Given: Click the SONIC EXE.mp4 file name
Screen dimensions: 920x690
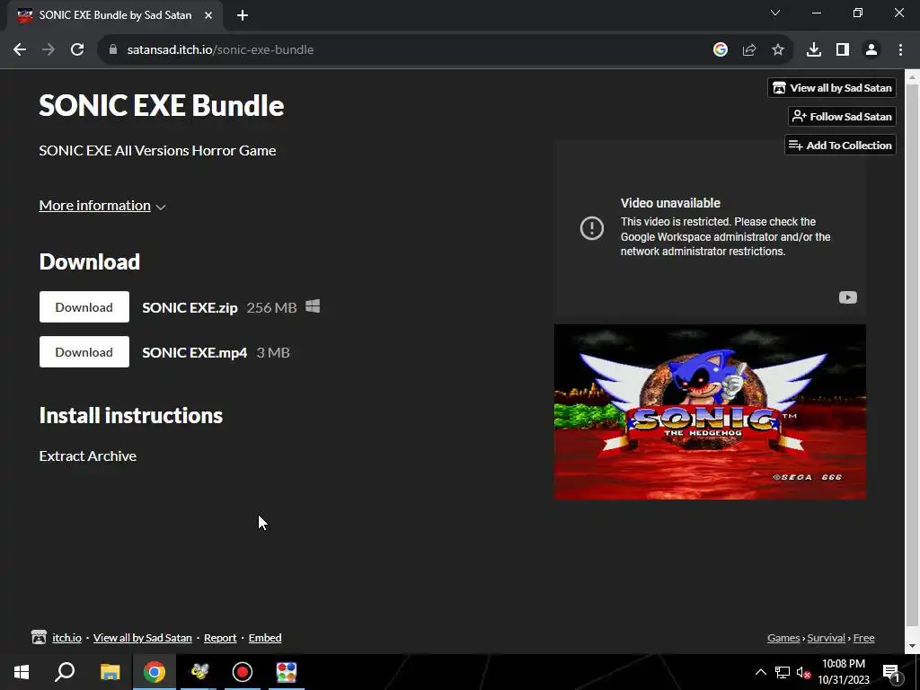Looking at the screenshot, I should [x=195, y=352].
